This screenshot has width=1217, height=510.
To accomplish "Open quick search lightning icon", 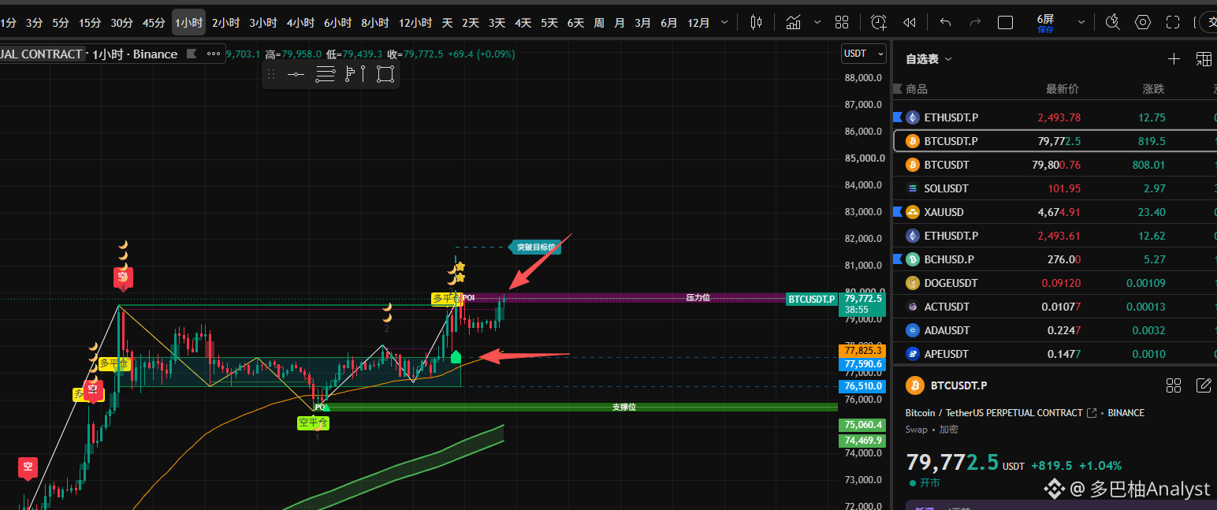I will click(1113, 23).
